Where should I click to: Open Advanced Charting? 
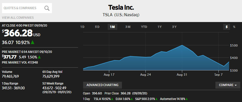[x=102, y=85]
